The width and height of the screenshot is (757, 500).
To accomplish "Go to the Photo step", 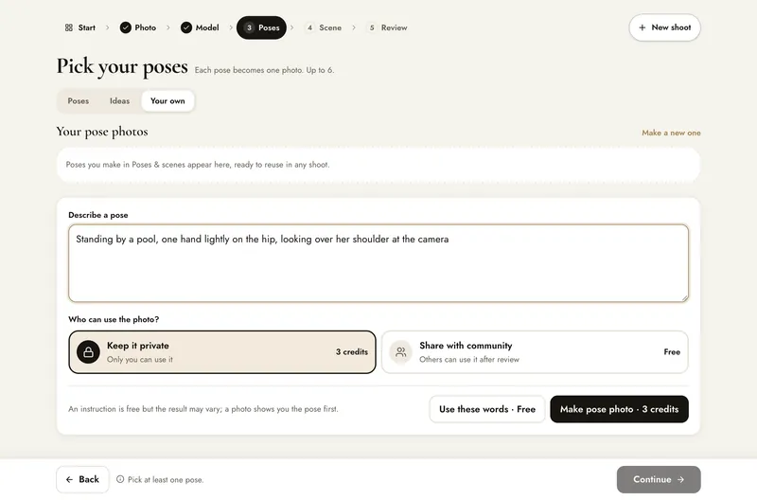I will (138, 27).
